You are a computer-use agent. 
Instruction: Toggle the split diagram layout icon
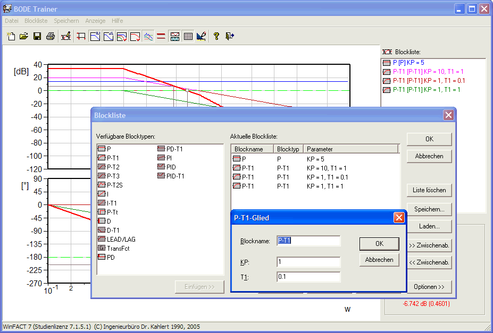(x=175, y=36)
